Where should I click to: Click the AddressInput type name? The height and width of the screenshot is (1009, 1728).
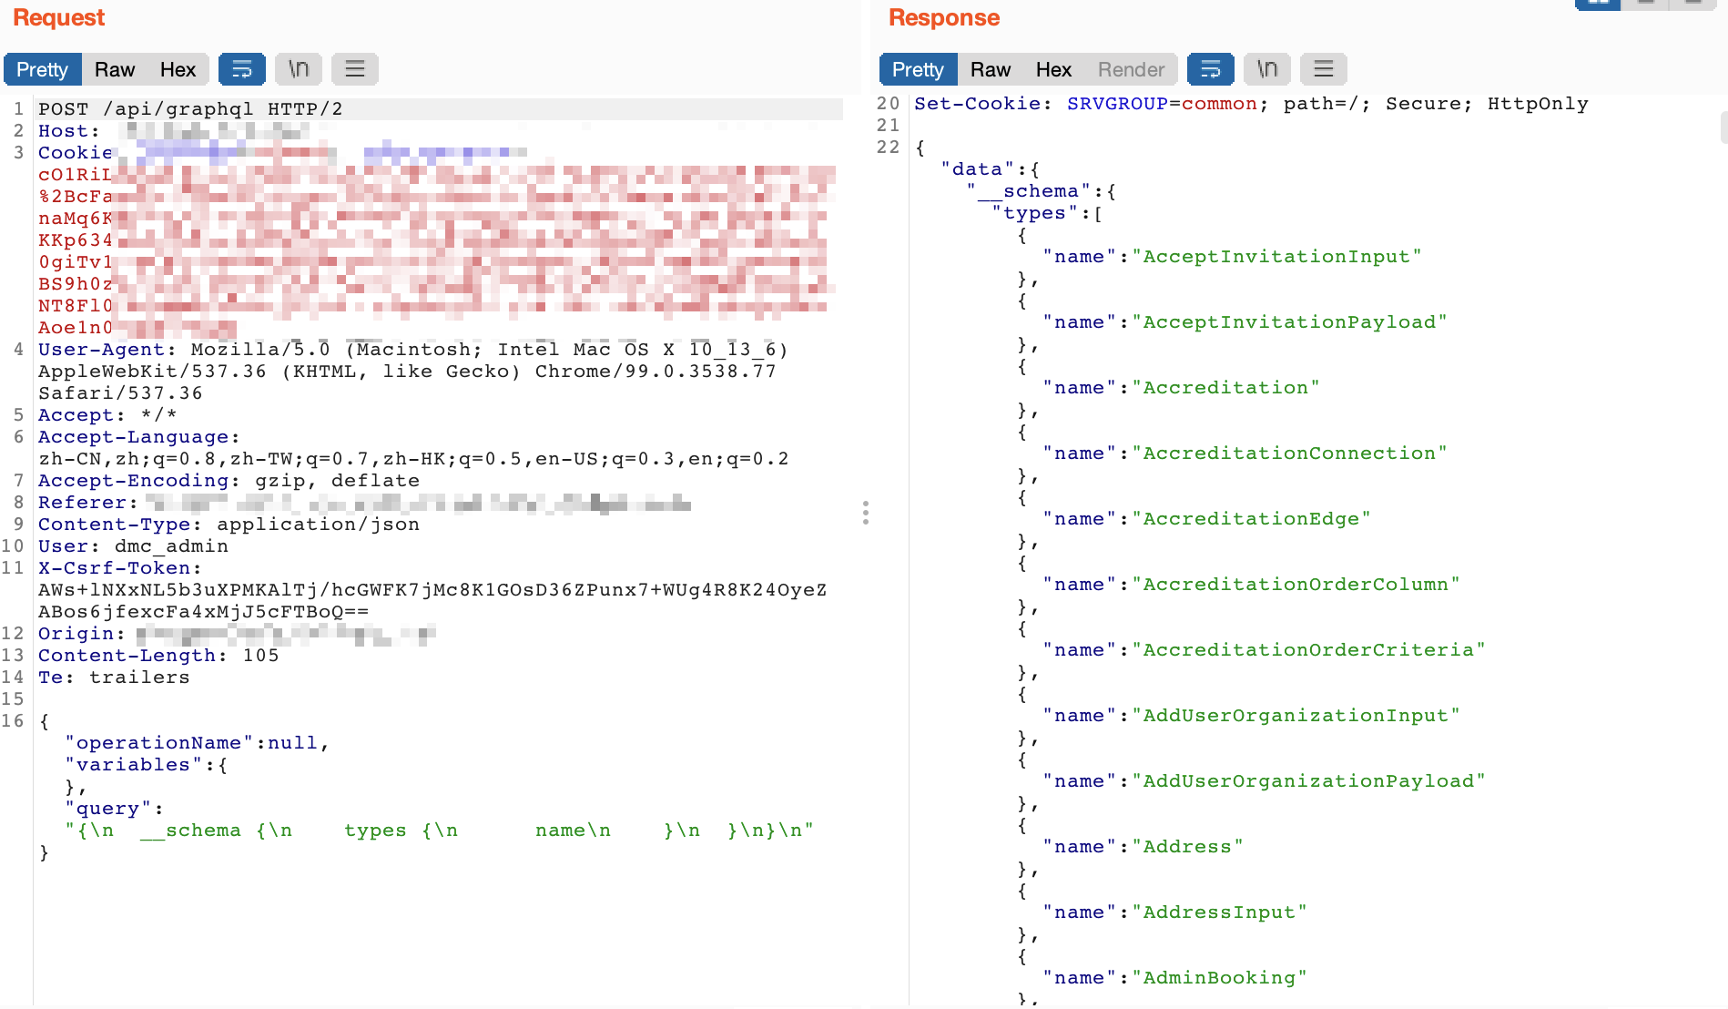click(1219, 912)
